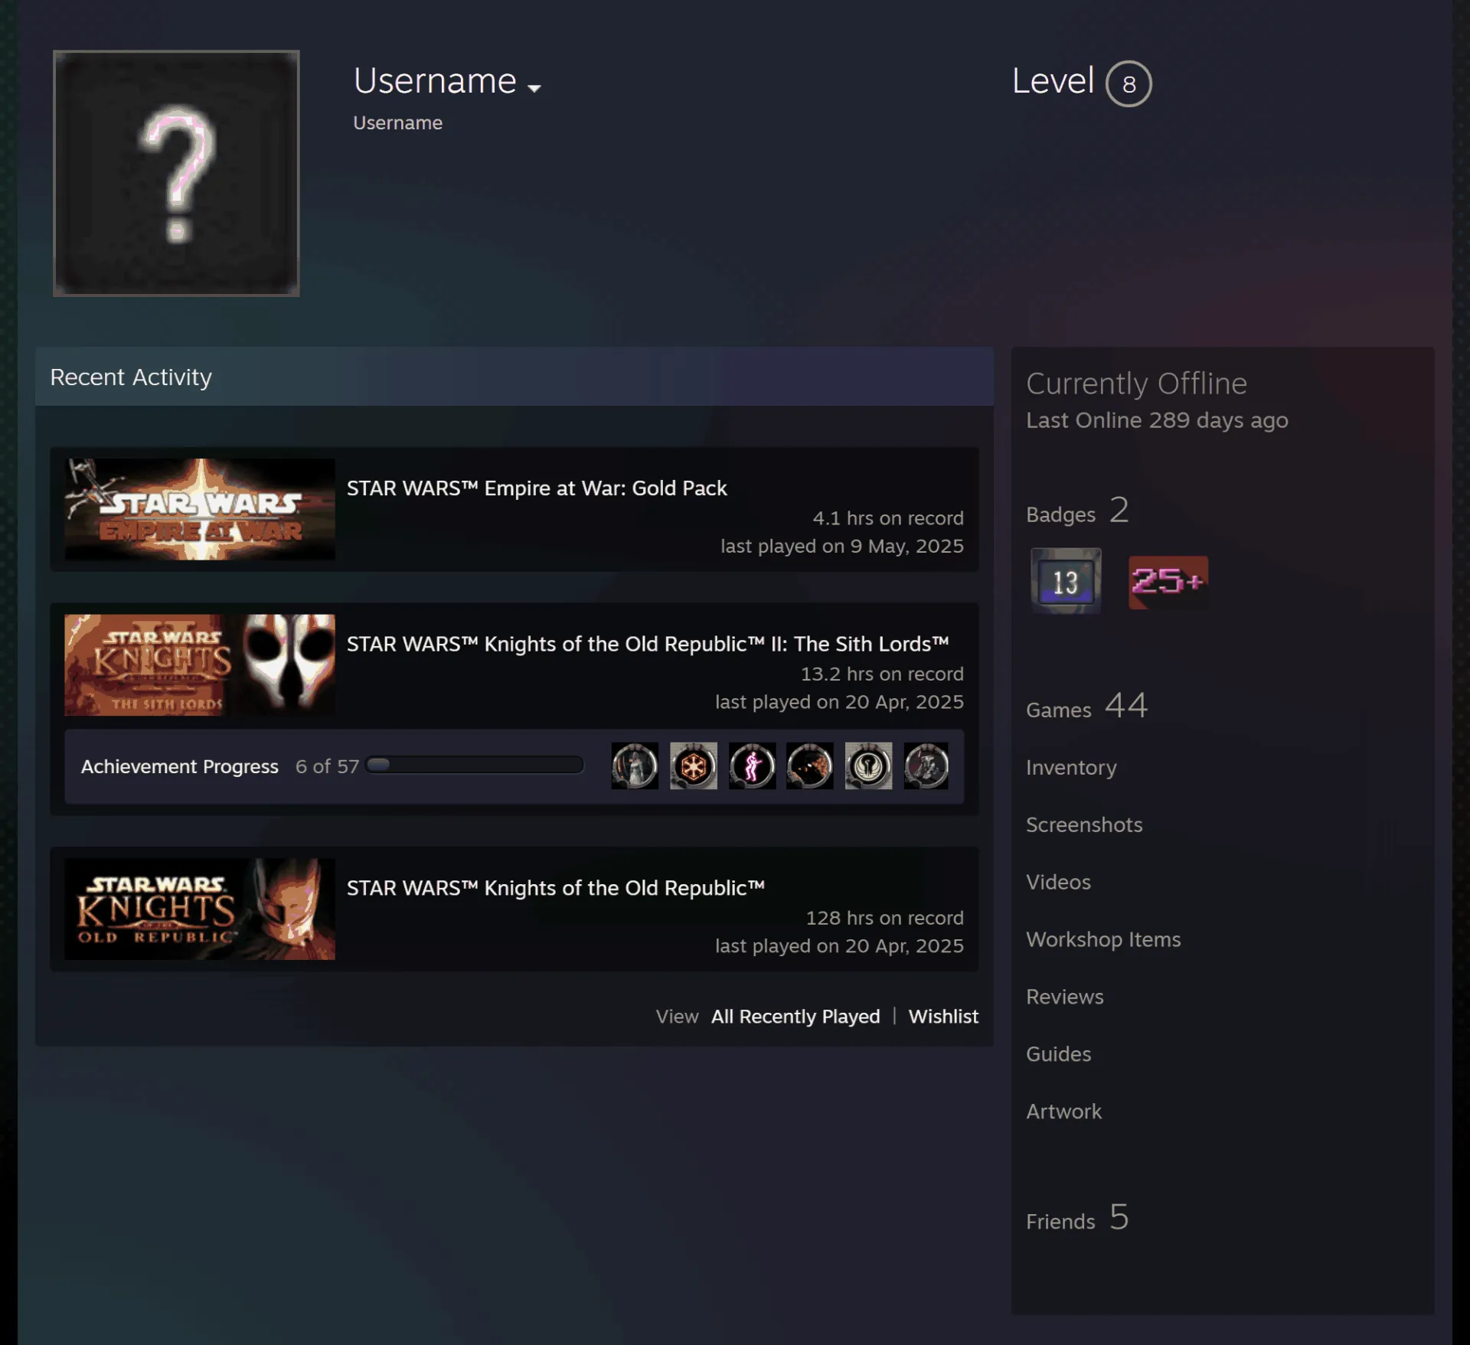Open the pink dancing figure achievement icon

coord(752,766)
